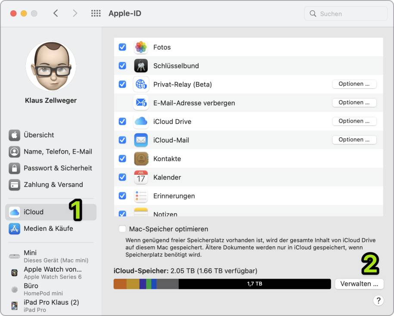Viewport: 394px width, 316px height.
Task: Select iPad Pro Klaus (2) device
Action: (x=51, y=306)
